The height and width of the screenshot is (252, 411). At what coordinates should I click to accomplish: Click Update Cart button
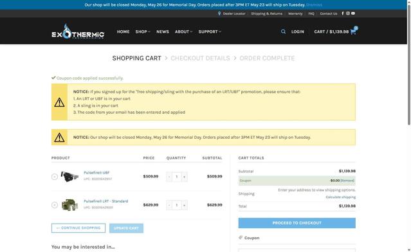click(126, 228)
